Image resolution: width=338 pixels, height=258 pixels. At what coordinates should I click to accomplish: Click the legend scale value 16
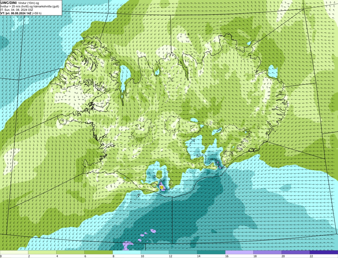point(227,256)
